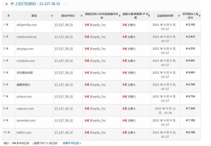211x146 pixels.
Task: Click Canada flag beside Shopify, Inc in row 2
Action: 87,37
